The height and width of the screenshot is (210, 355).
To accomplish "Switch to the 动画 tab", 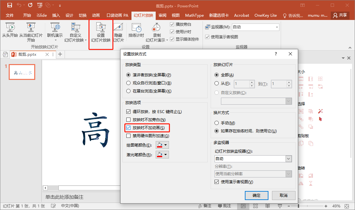I will point(96,15).
